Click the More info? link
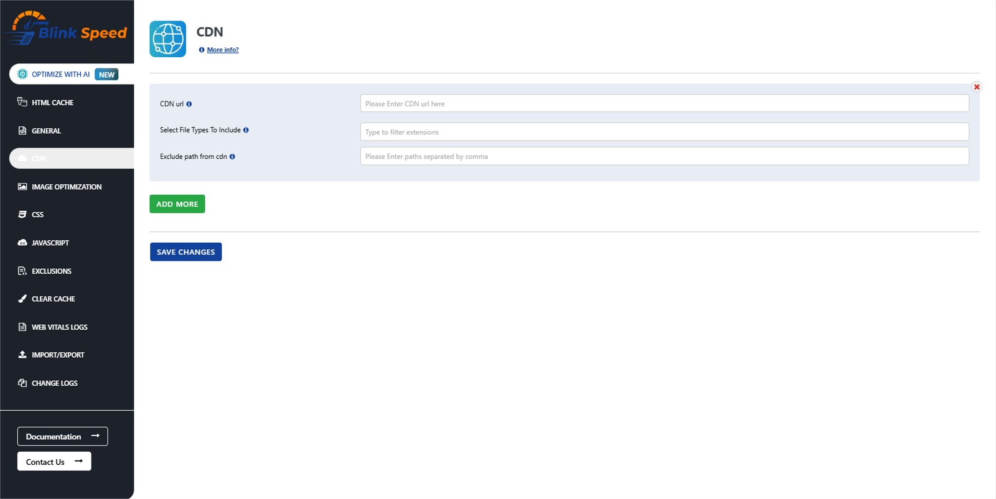Screen dimensions: 996x499 pos(223,50)
